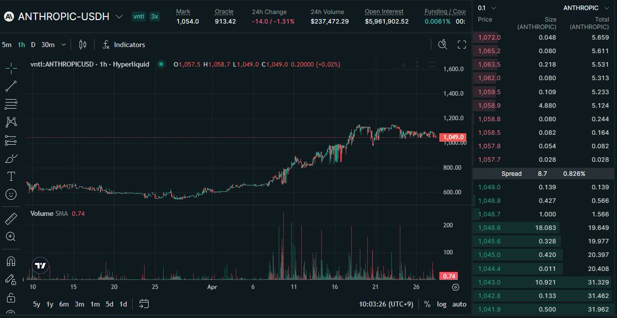Set chart range to 6m
Viewport: 617px width, 318px height.
pyautogui.click(x=64, y=304)
